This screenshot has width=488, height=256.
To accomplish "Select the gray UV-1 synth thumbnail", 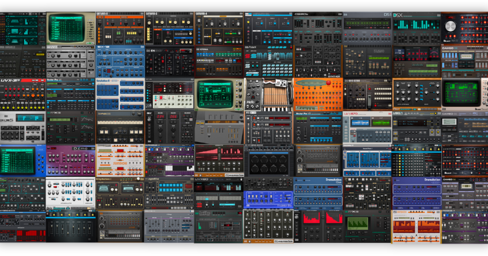I will click(71, 62).
